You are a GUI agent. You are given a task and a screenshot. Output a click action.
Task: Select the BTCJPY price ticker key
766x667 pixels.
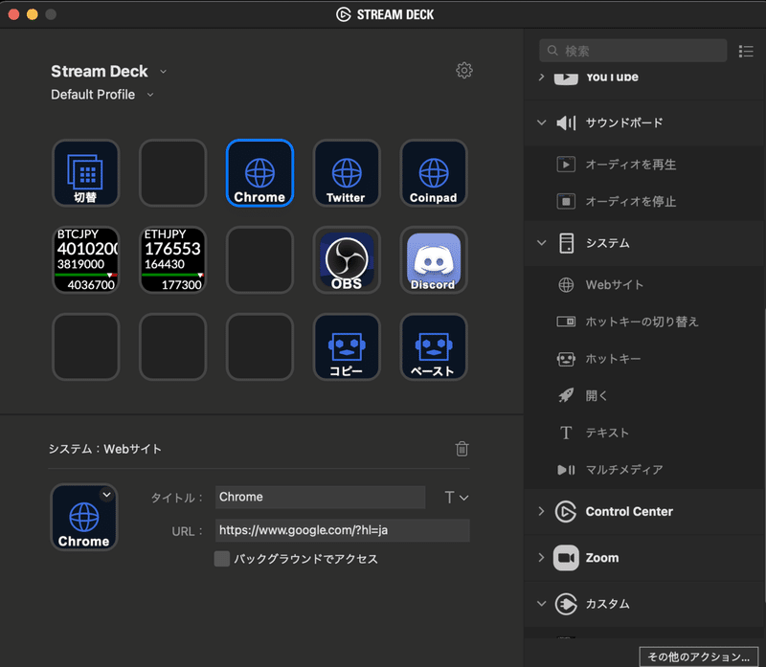pos(86,259)
